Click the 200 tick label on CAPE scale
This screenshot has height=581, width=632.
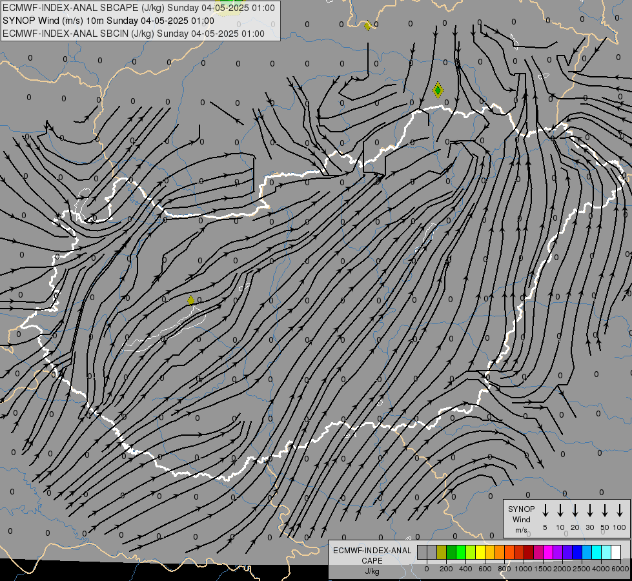[x=446, y=569]
